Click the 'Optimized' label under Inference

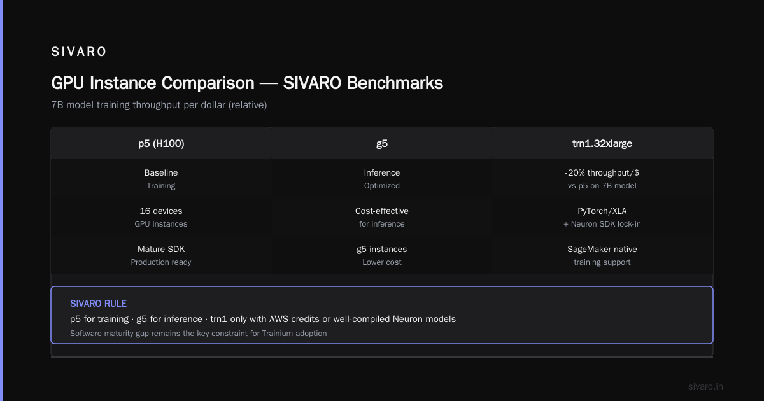click(x=382, y=186)
